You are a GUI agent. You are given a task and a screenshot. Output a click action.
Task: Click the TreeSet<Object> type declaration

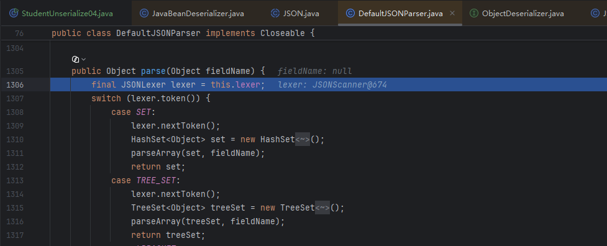tap(168, 207)
